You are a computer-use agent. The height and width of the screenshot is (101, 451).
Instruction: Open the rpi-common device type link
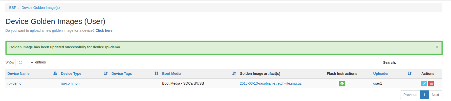tap(70, 83)
